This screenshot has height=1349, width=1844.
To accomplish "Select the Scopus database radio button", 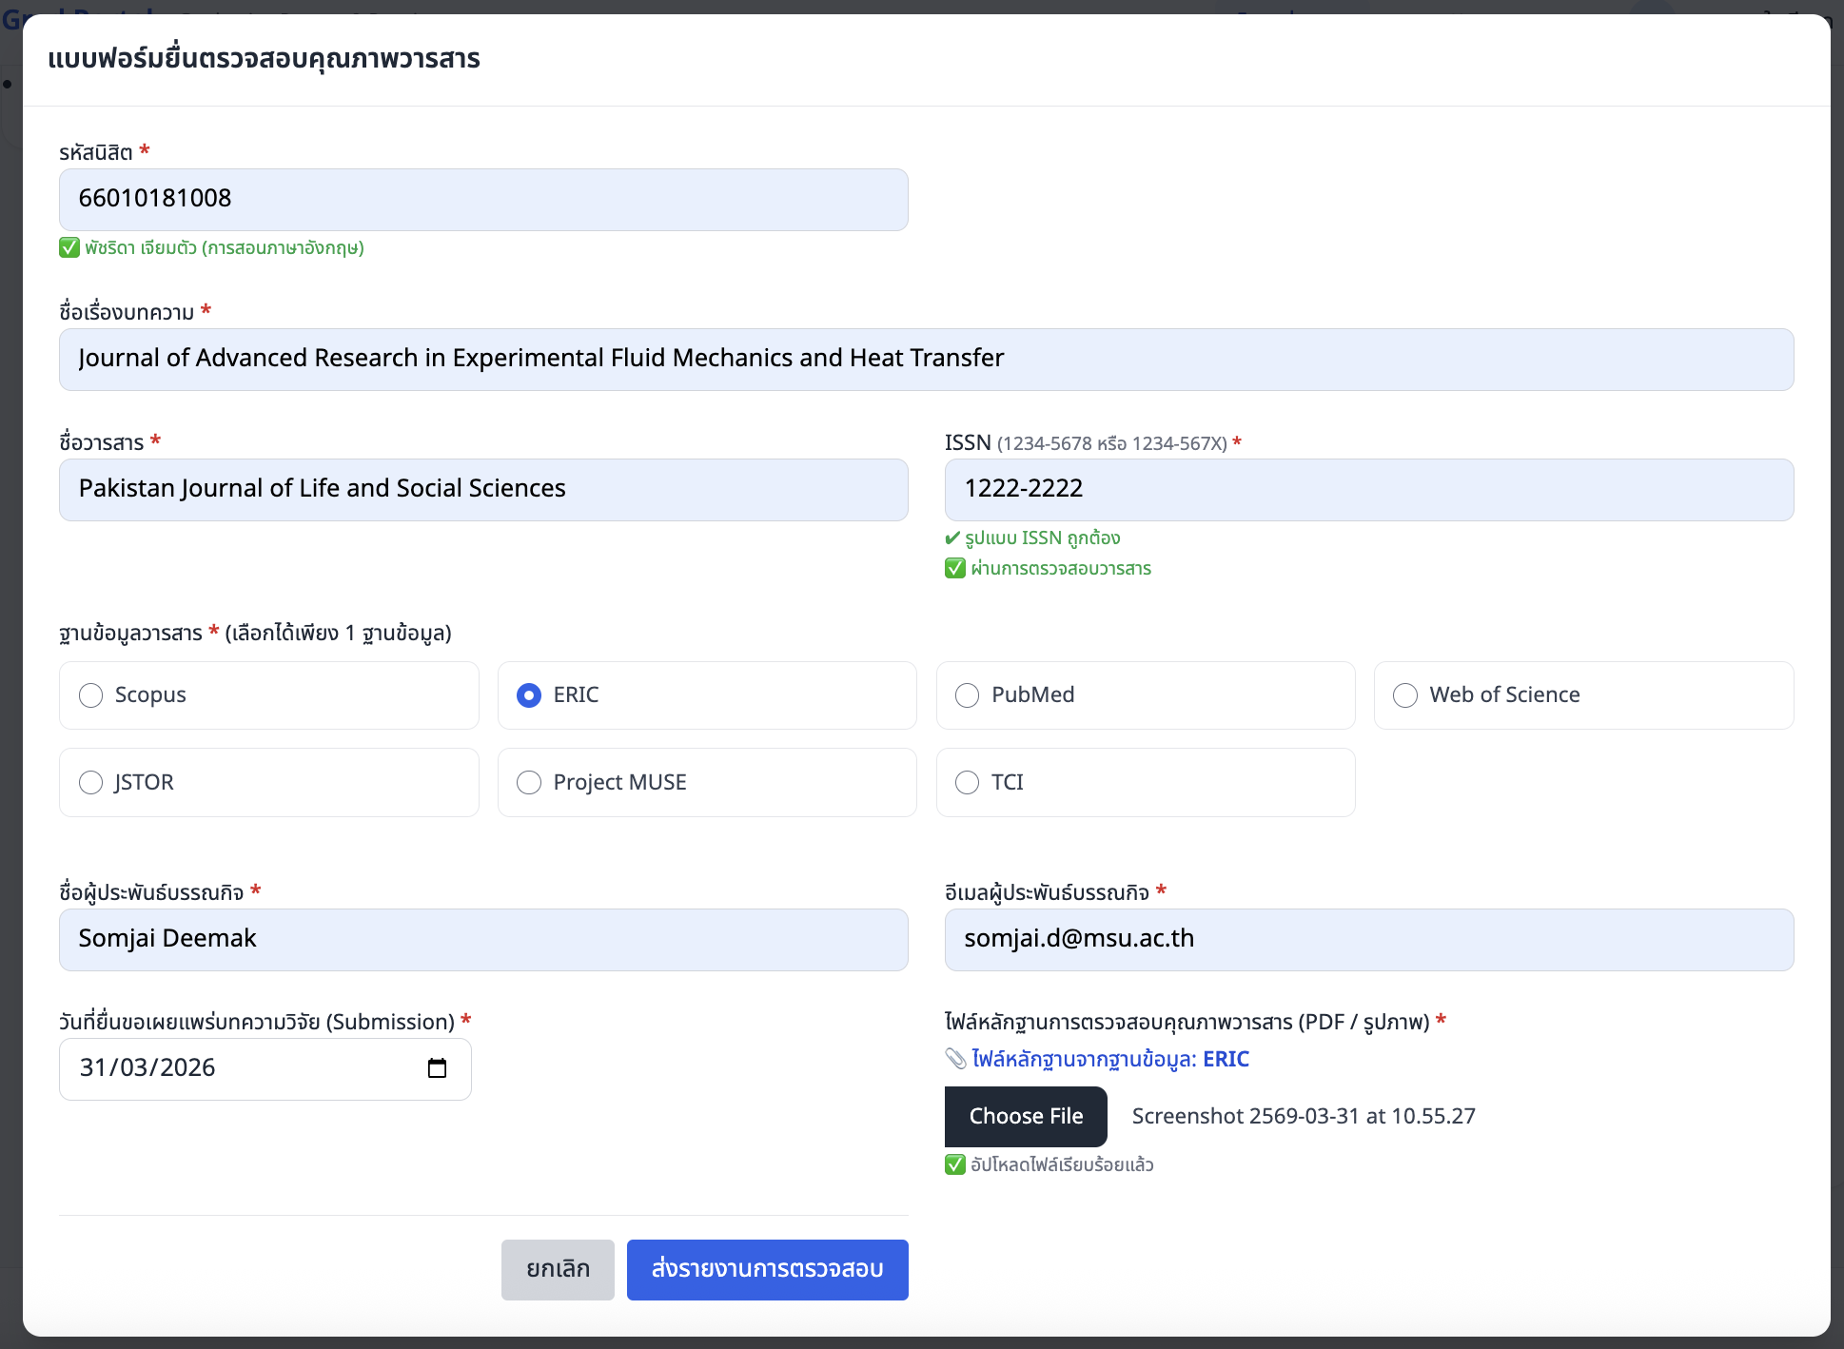I will pyautogui.click(x=91, y=695).
